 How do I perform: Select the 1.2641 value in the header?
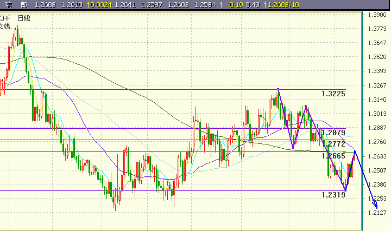[125, 5]
